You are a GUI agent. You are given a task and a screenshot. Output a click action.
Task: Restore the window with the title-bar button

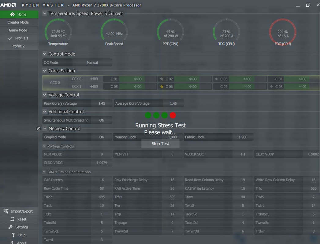point(308,5)
